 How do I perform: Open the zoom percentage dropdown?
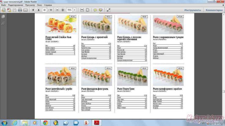75,10
